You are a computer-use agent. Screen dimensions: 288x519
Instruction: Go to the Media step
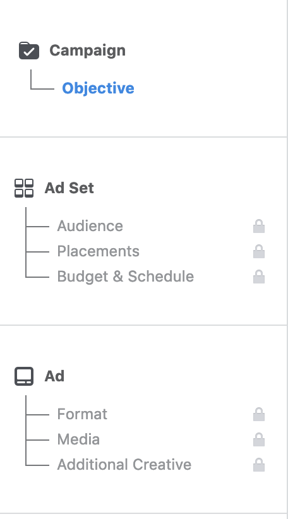pos(78,439)
